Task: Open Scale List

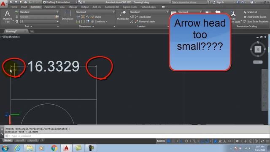Action: coord(250,12)
